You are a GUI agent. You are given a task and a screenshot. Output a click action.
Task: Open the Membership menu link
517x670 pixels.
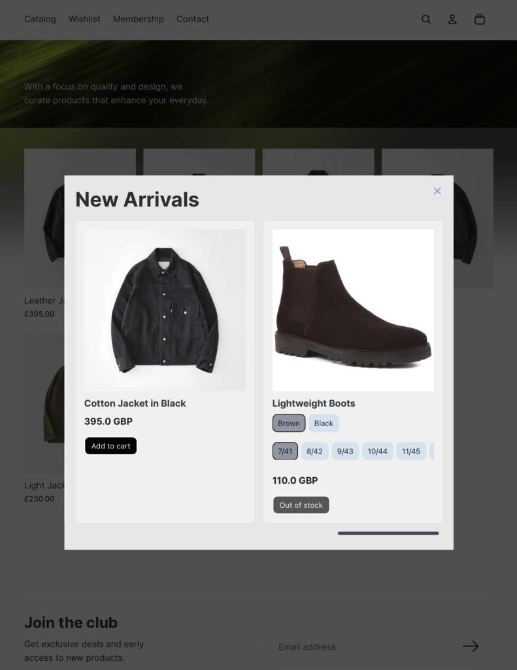click(x=138, y=19)
